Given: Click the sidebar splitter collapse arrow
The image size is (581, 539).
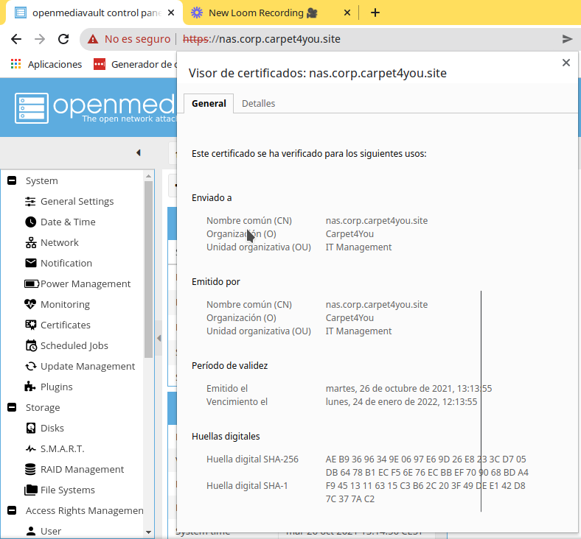Looking at the screenshot, I should (x=159, y=338).
